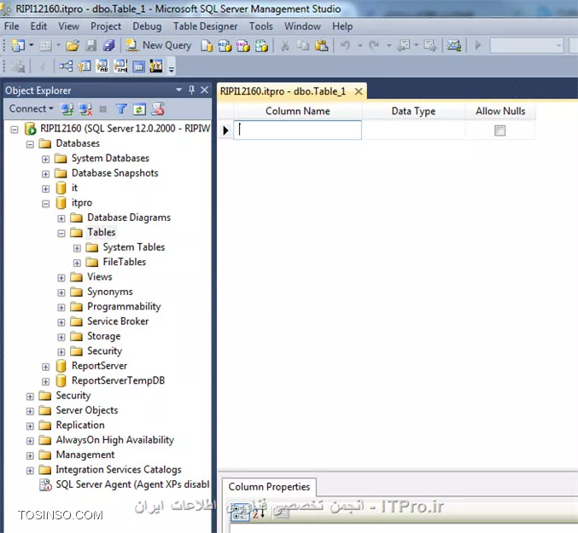Click the Start debugging play icon
578x533 pixels.
pyautogui.click(x=478, y=46)
